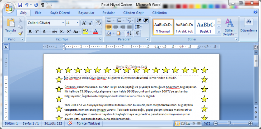Click Stilleri Değiştir button

pos(230,27)
